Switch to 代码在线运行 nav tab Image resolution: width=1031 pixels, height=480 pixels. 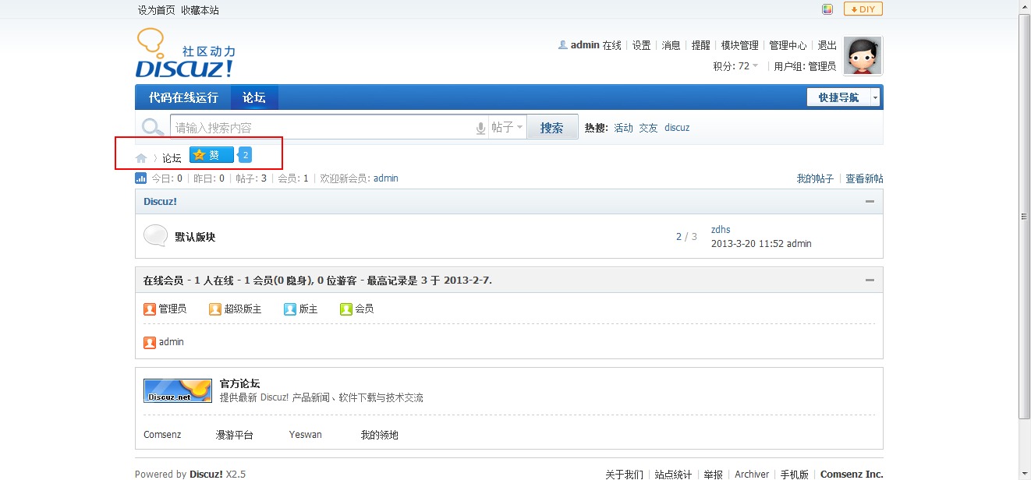183,97
